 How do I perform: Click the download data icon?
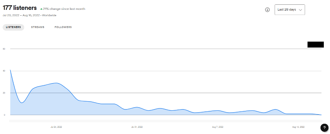(x=267, y=9)
